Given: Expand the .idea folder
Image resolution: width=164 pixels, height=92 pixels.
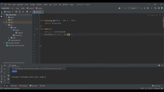Looking at the screenshot, I should pos(7,17).
